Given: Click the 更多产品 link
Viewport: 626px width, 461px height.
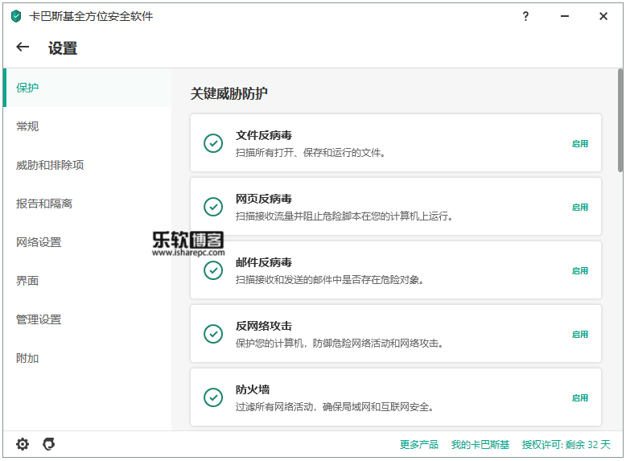Looking at the screenshot, I should click(419, 444).
